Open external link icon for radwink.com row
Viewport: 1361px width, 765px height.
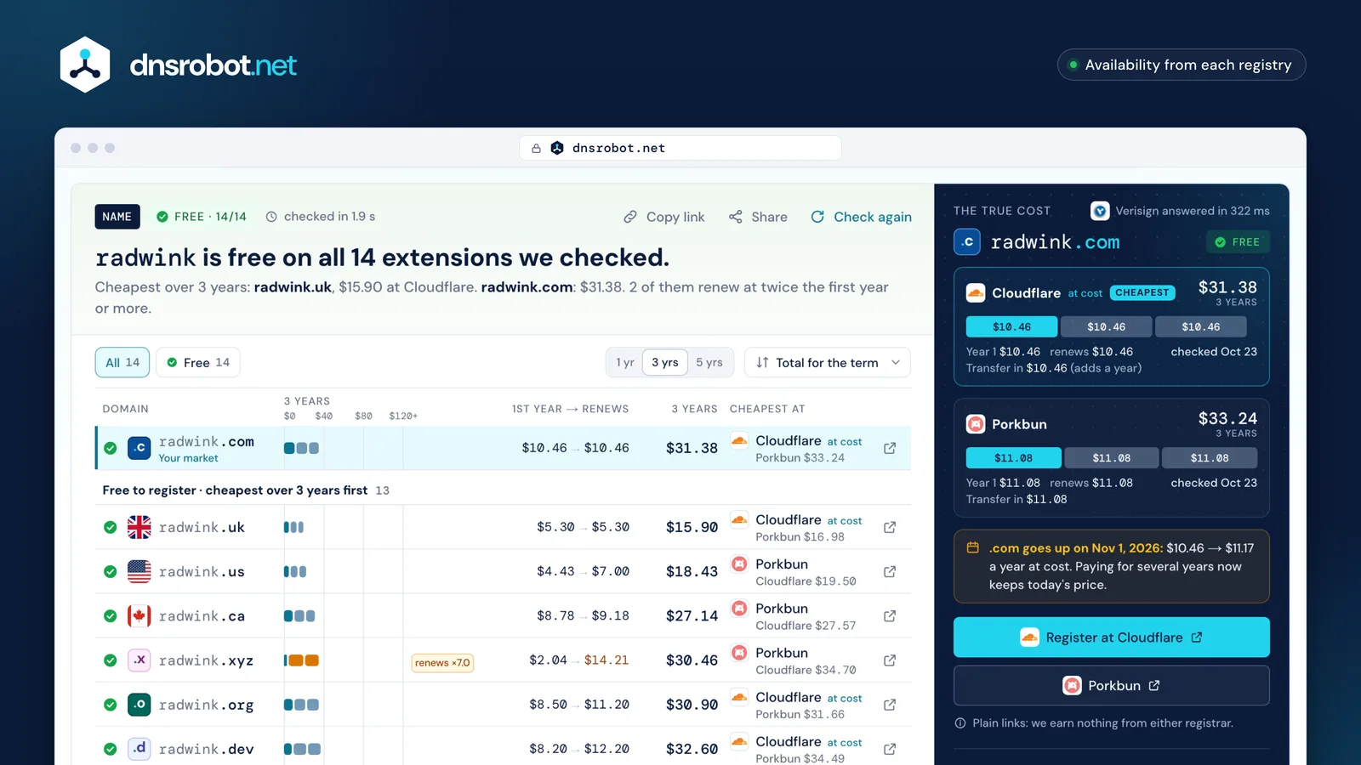click(x=890, y=448)
